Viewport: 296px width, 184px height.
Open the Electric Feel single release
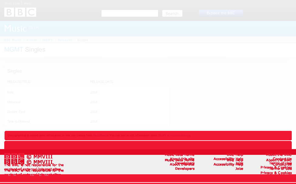[16, 112]
